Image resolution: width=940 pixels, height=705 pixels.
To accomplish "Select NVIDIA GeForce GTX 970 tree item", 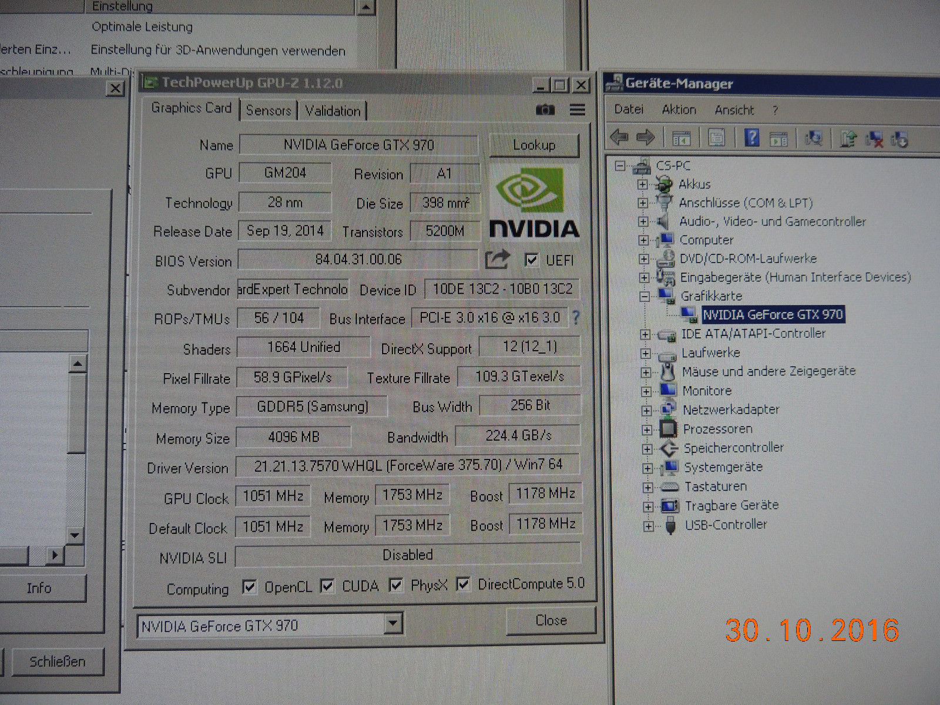I will pos(773,315).
